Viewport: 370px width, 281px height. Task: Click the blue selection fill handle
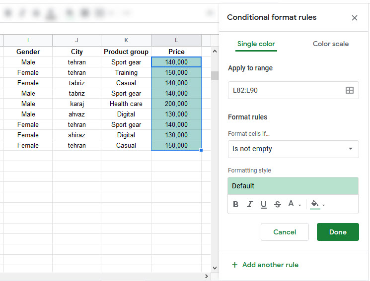201,150
